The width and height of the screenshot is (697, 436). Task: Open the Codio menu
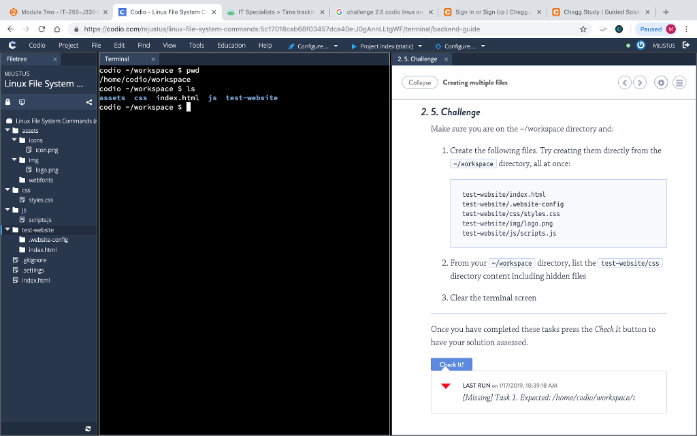pyautogui.click(x=37, y=46)
